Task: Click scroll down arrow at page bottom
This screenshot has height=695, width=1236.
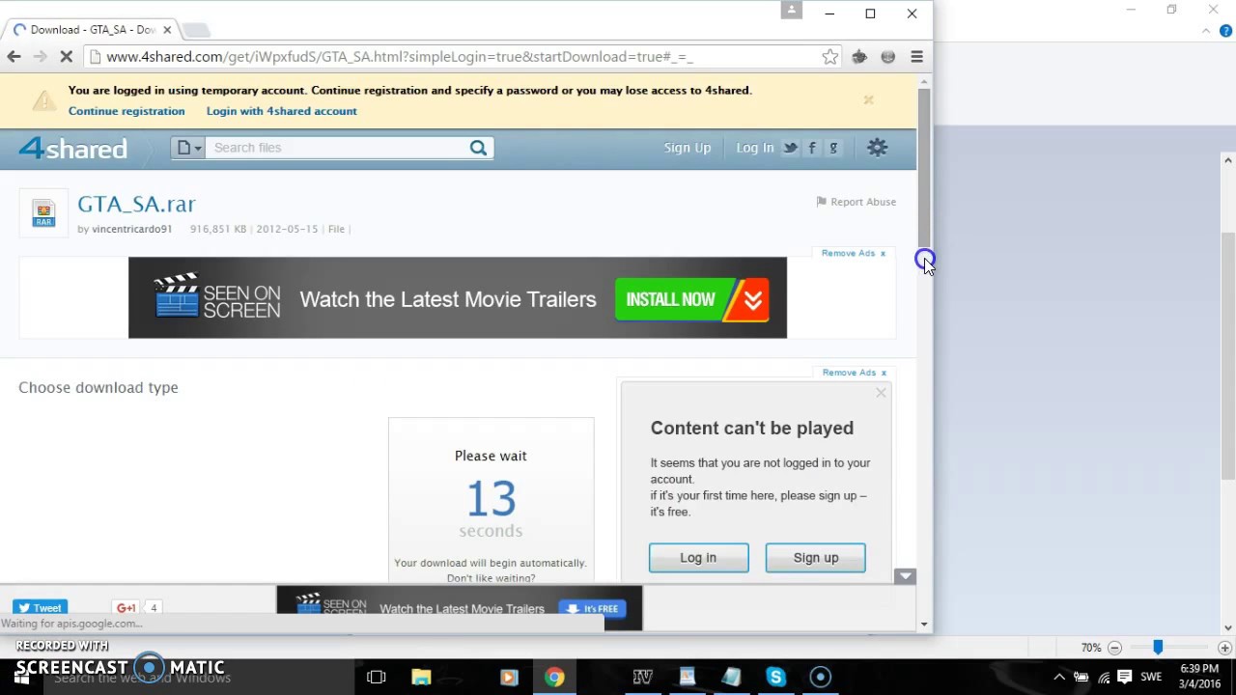Action: click(x=924, y=625)
